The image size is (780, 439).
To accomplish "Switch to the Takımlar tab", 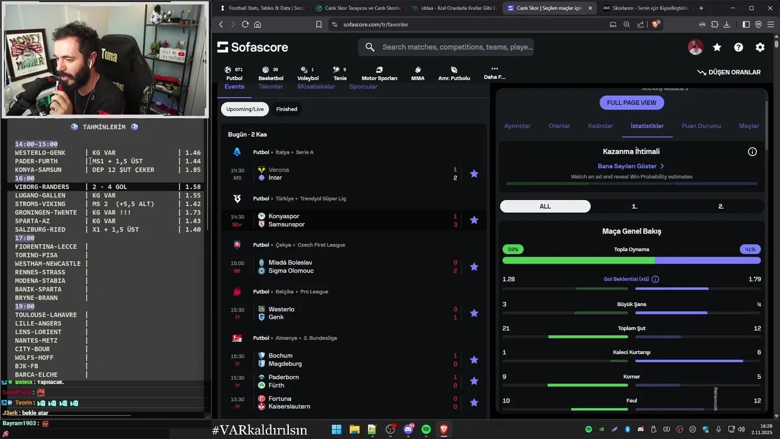I will pos(271,87).
